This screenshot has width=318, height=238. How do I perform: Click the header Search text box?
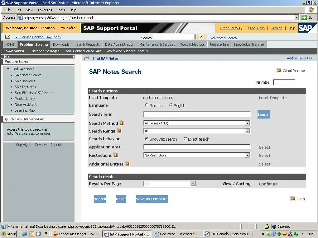174,37
